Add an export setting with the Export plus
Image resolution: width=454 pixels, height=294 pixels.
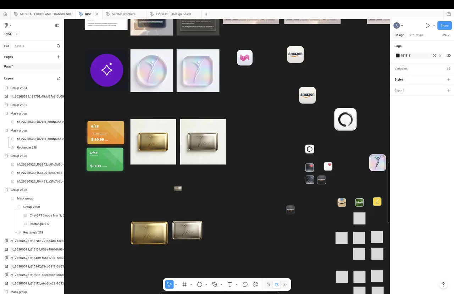pyautogui.click(x=449, y=90)
